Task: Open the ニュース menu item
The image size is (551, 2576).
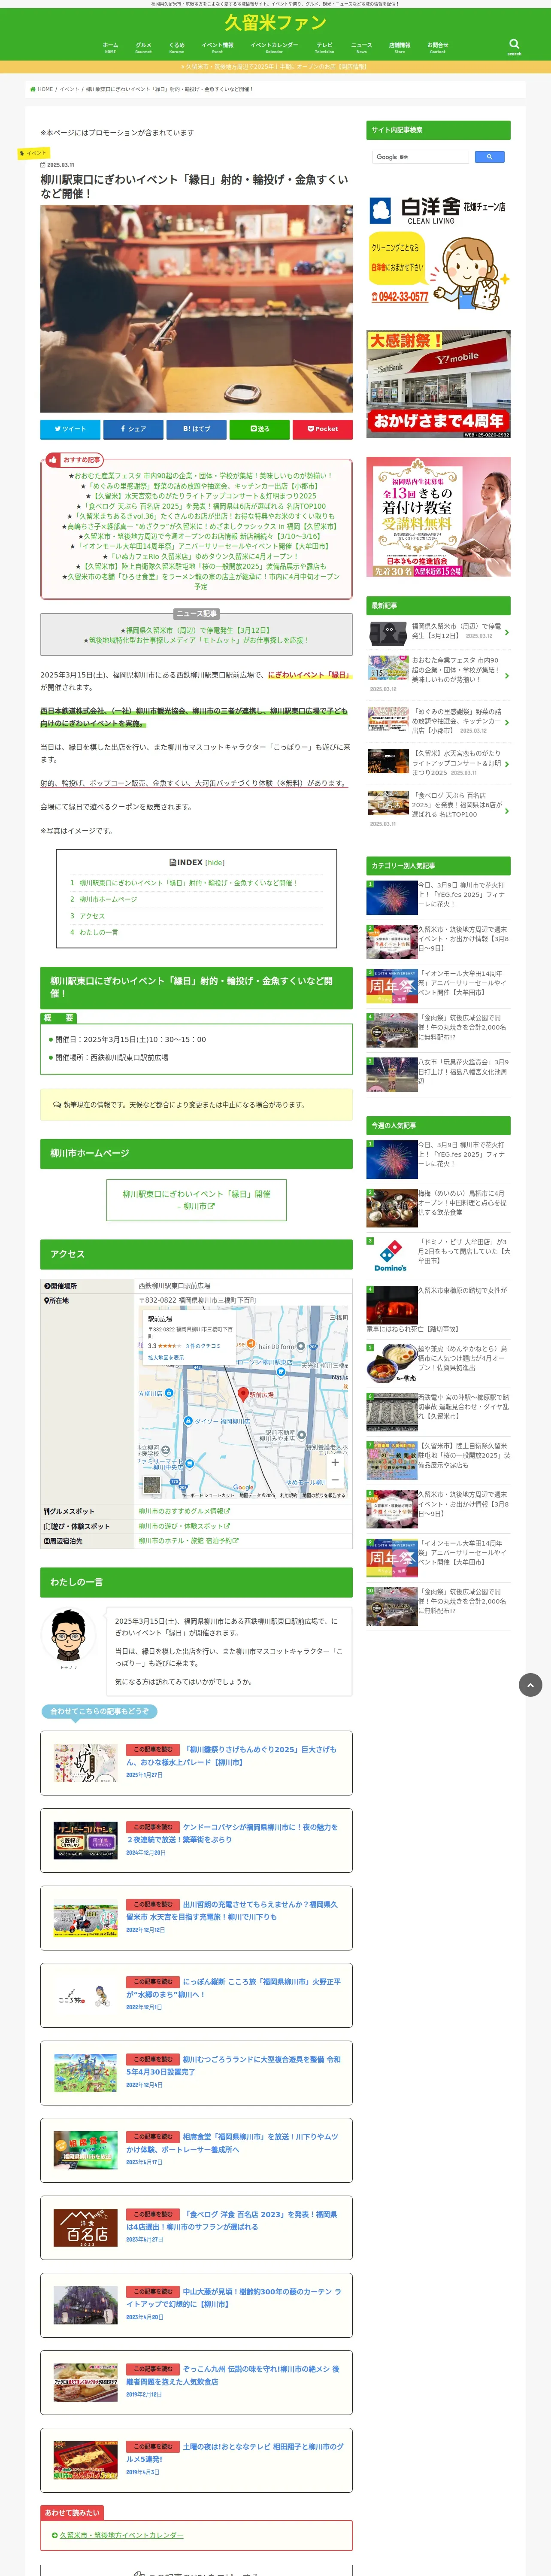Action: pyautogui.click(x=361, y=47)
